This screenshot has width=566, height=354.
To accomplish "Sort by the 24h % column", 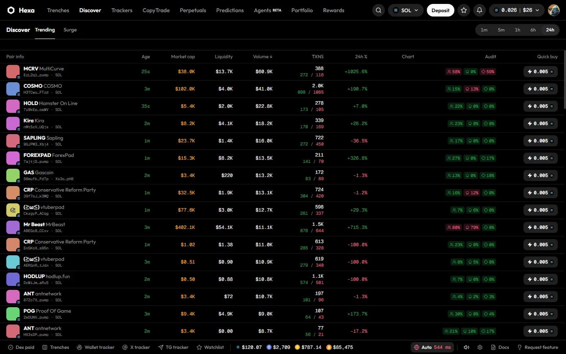I will 361,57.
